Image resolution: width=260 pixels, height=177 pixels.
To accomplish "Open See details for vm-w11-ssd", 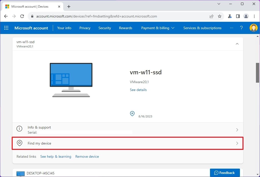I will tap(138, 90).
